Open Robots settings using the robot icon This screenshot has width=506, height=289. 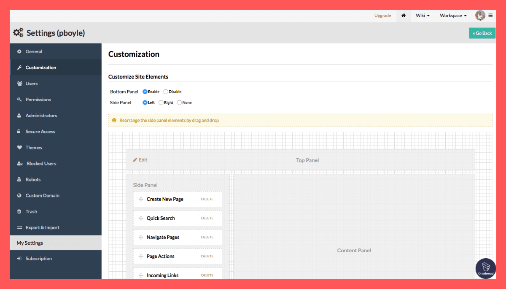tap(20, 179)
